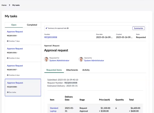The width and height of the screenshot is (154, 113).
Task: Click the Requested state value
Action: tap(141, 37)
